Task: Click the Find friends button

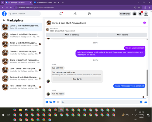Action: tap(125, 14)
